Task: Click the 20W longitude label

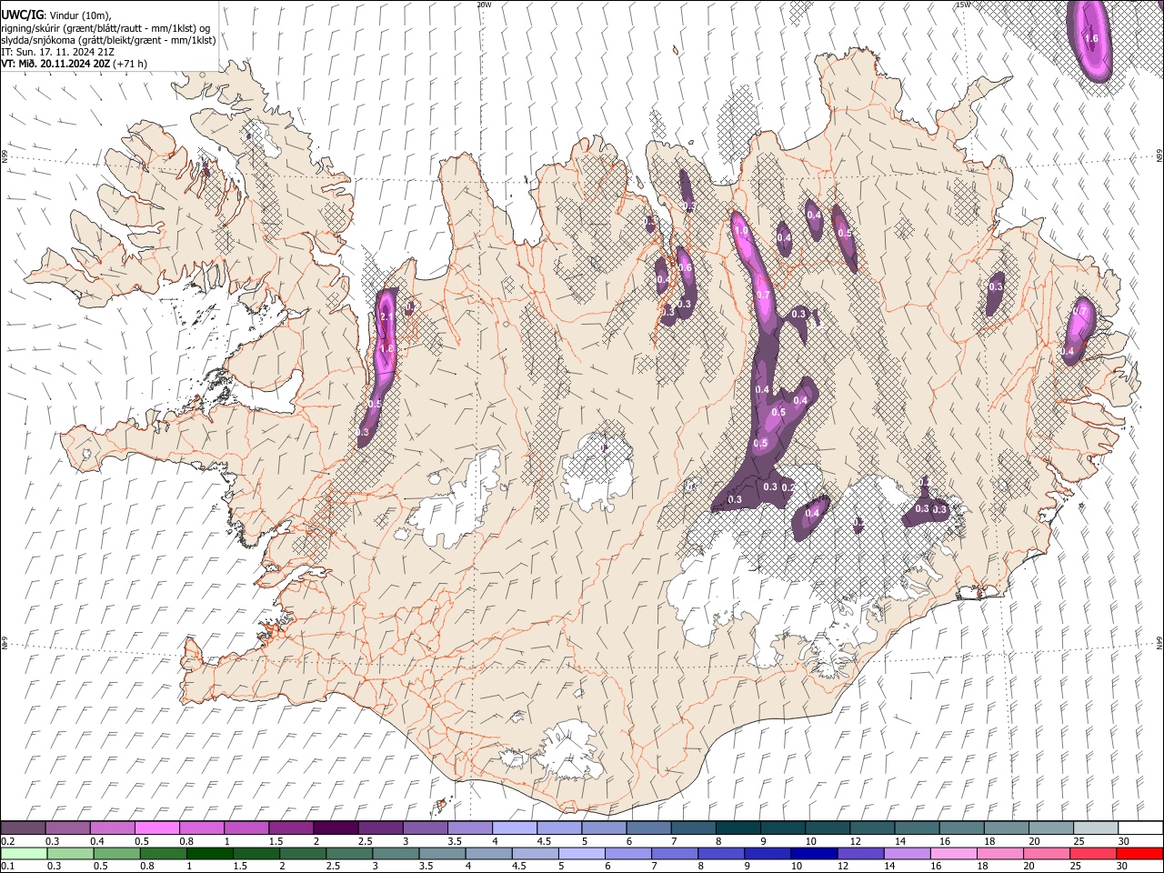Action: (484, 5)
